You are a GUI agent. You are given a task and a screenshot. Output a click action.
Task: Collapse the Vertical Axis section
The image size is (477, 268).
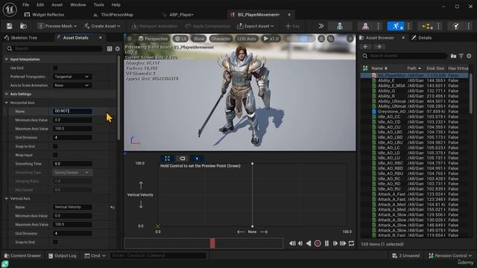tap(7, 199)
